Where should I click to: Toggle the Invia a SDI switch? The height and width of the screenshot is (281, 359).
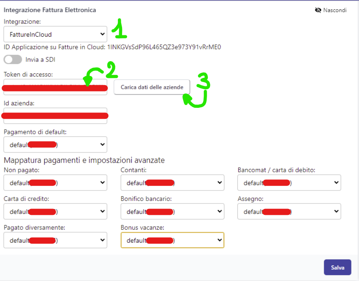(13, 59)
